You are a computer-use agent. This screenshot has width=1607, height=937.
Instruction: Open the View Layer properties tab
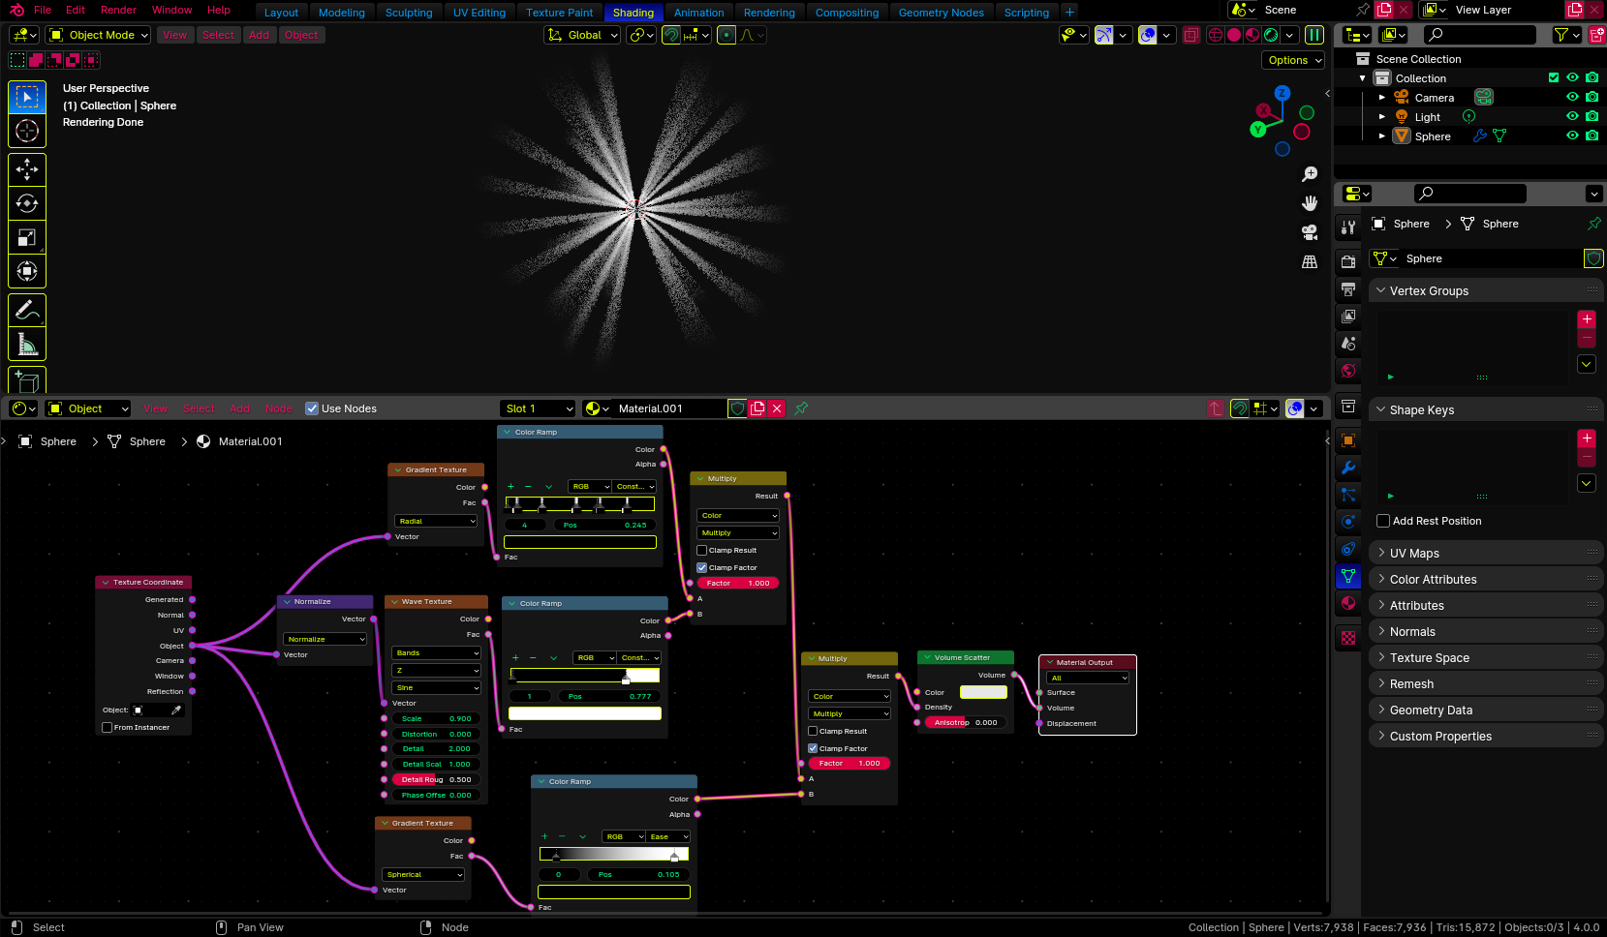tap(1348, 316)
